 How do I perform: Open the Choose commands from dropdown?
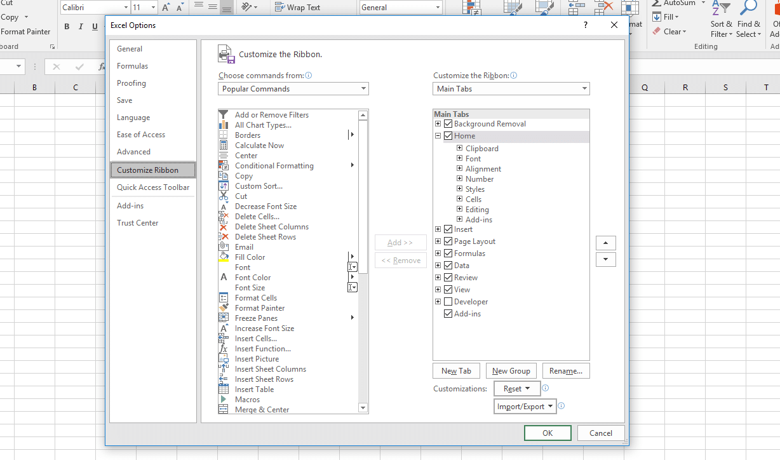(293, 89)
